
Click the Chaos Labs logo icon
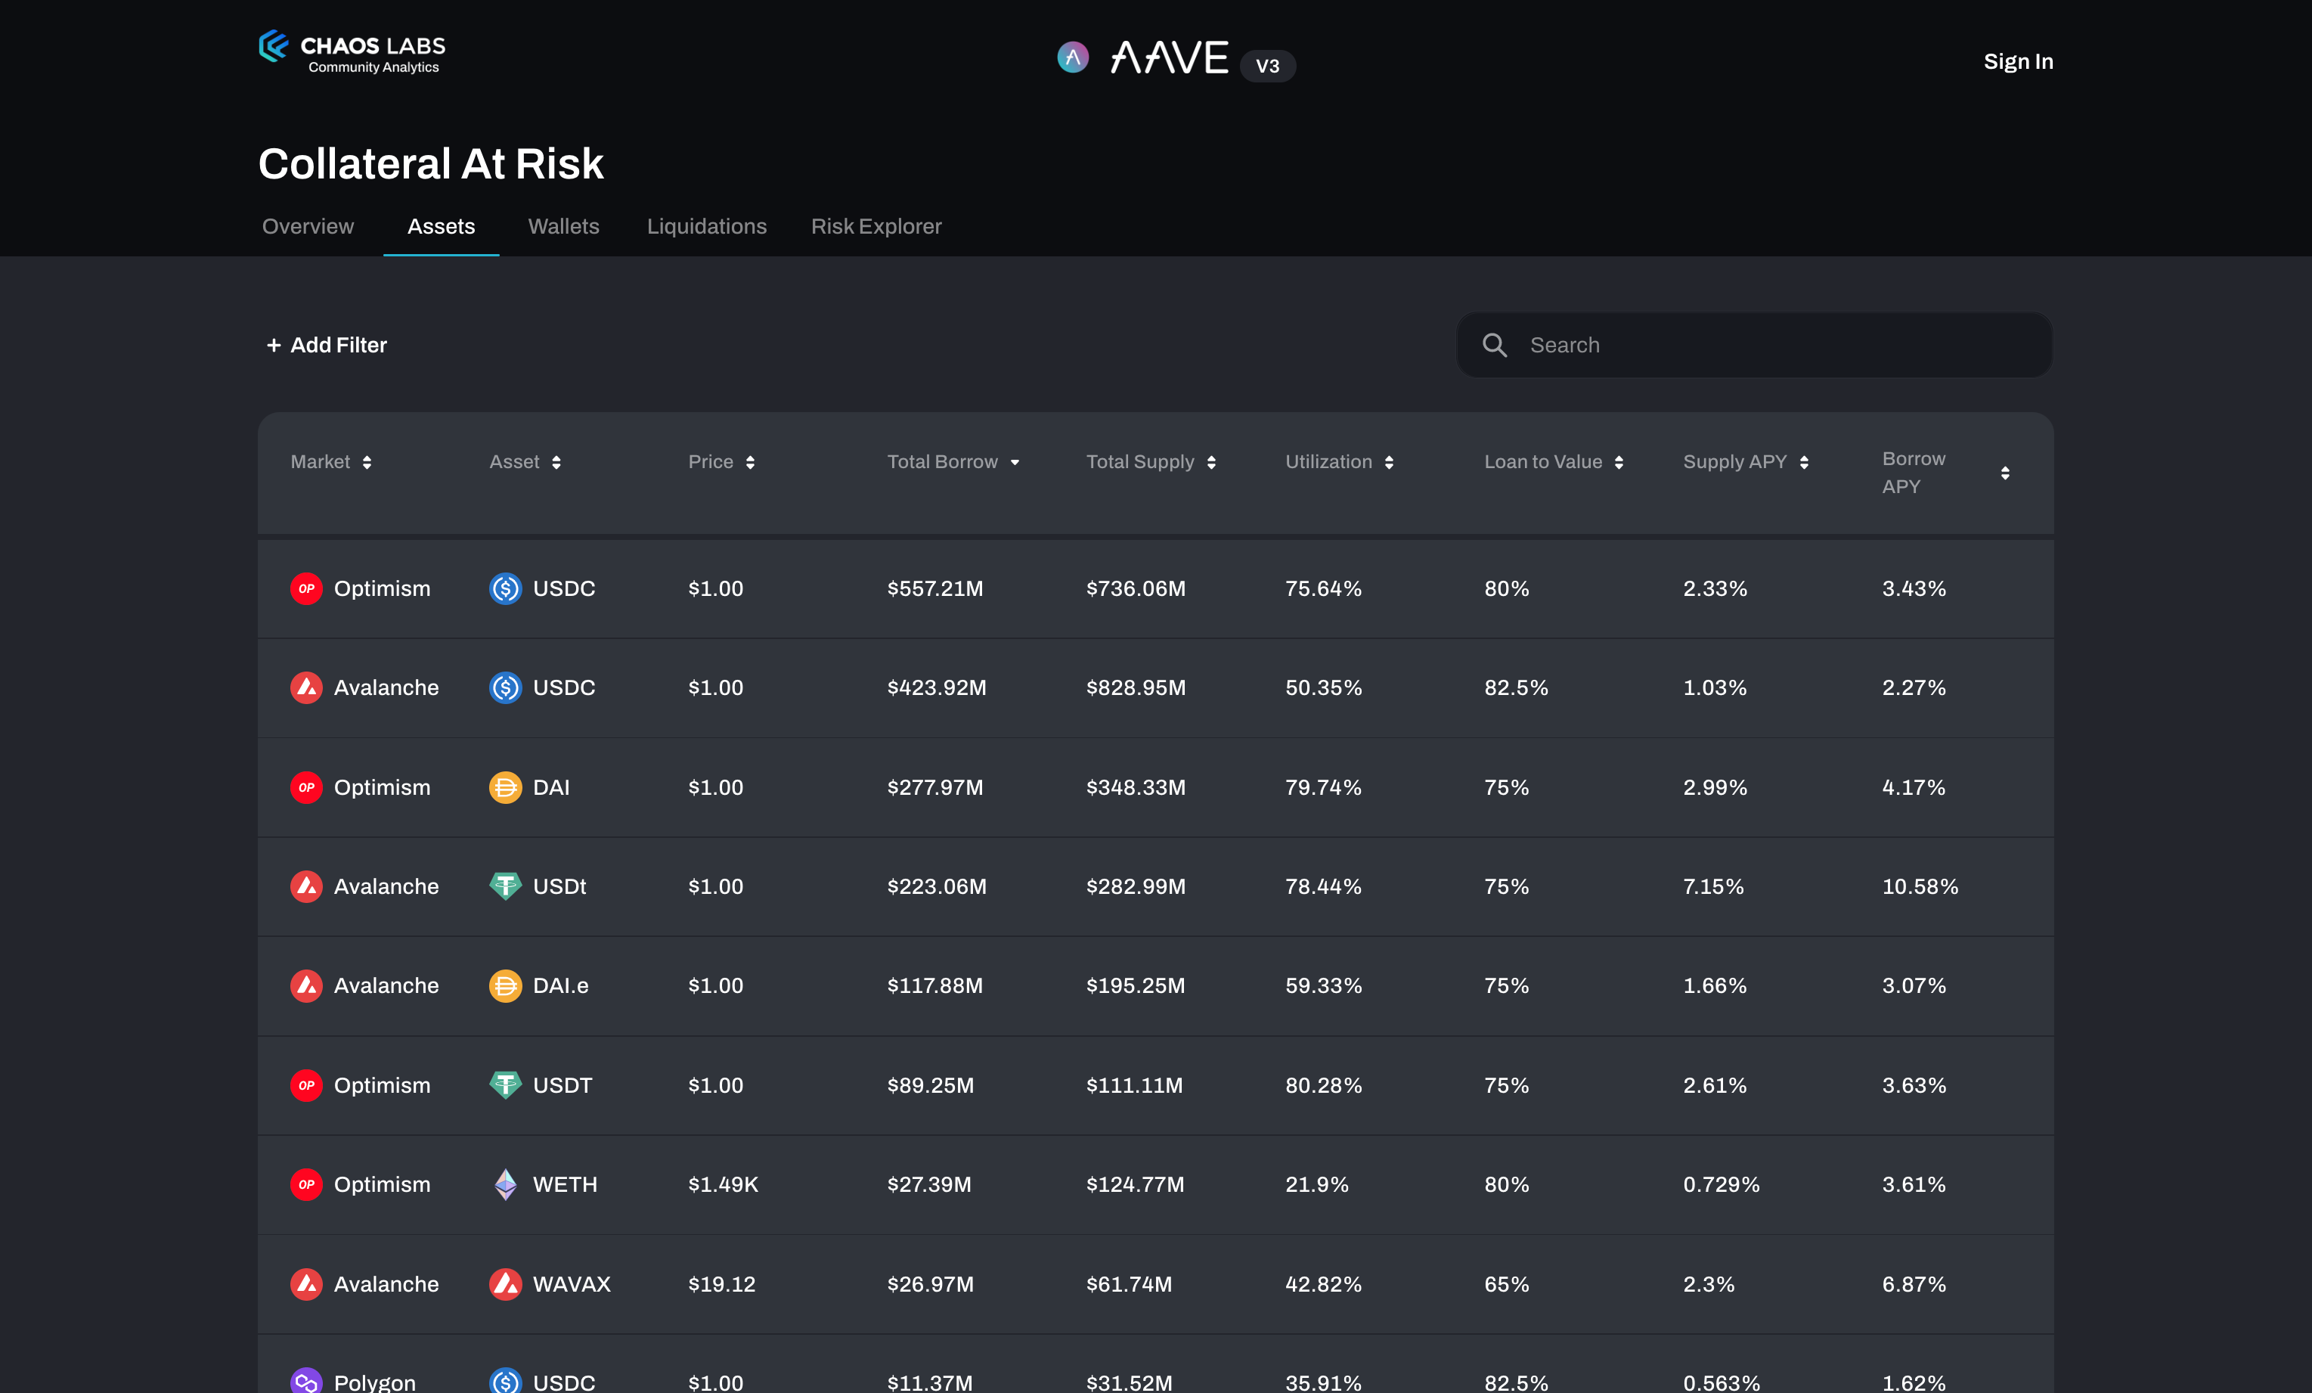tap(273, 46)
